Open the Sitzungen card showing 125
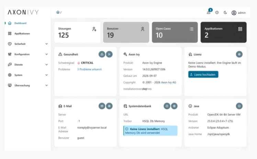Screen dimensions: 257x159 (x=77, y=32)
